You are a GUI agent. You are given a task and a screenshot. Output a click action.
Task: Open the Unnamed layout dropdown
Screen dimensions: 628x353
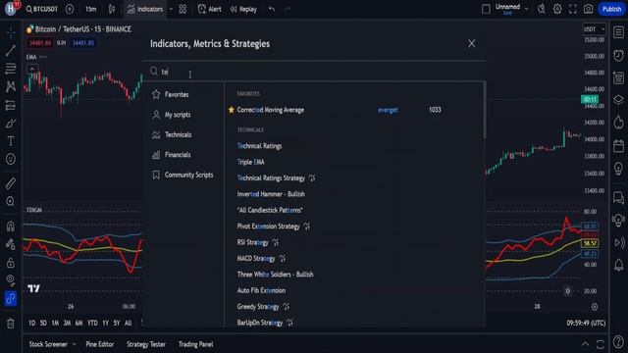pyautogui.click(x=512, y=9)
